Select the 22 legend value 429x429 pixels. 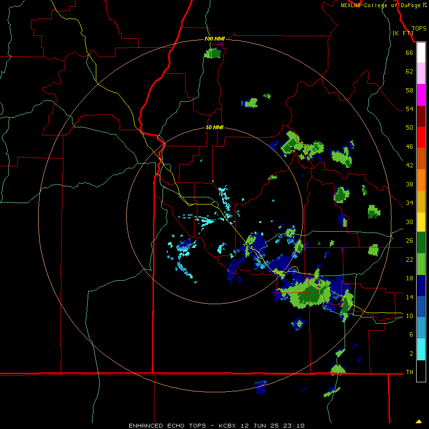409,259
